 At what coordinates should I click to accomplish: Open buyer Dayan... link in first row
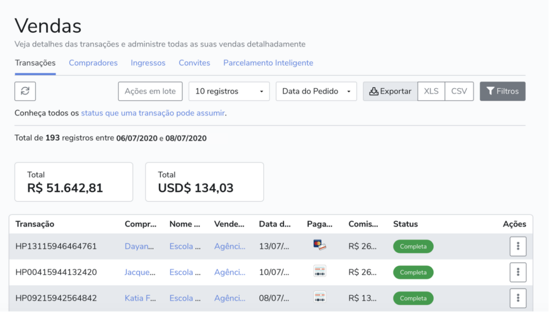[139, 246]
